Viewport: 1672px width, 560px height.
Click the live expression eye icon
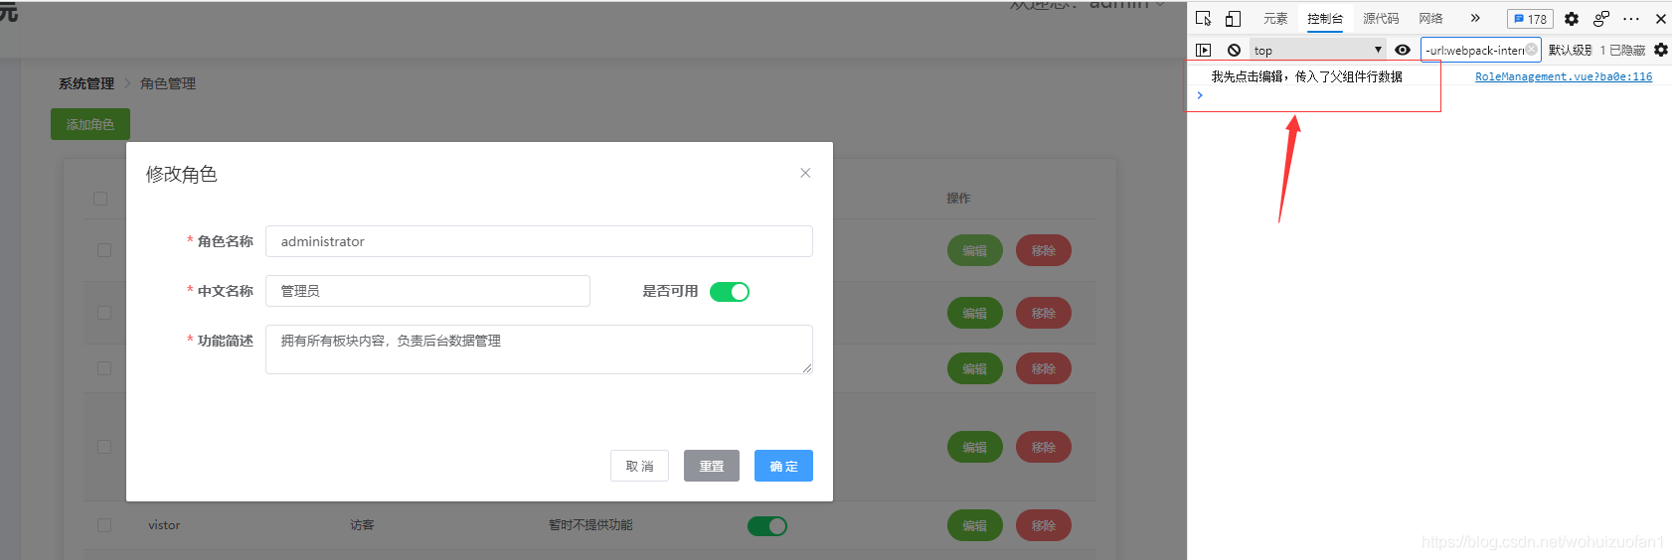pos(1403,50)
